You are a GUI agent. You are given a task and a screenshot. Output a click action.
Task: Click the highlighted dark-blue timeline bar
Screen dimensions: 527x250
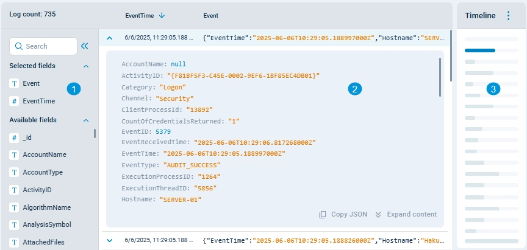point(480,50)
